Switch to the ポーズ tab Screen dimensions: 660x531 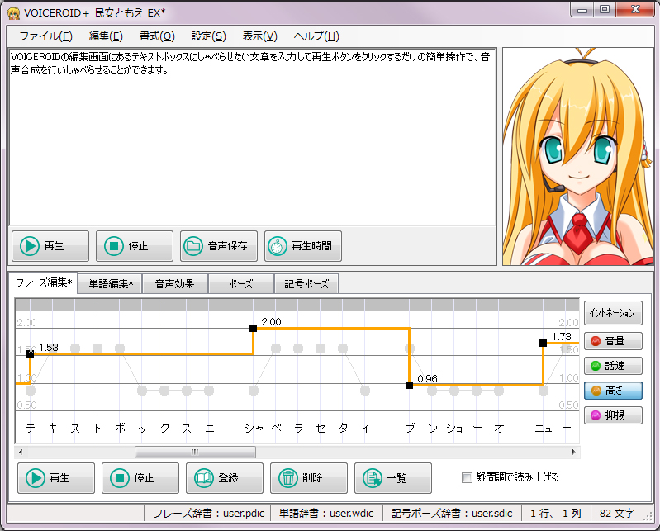[x=240, y=284]
